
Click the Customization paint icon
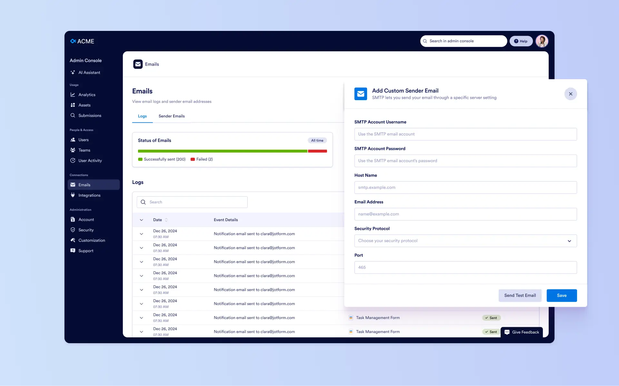coord(73,240)
